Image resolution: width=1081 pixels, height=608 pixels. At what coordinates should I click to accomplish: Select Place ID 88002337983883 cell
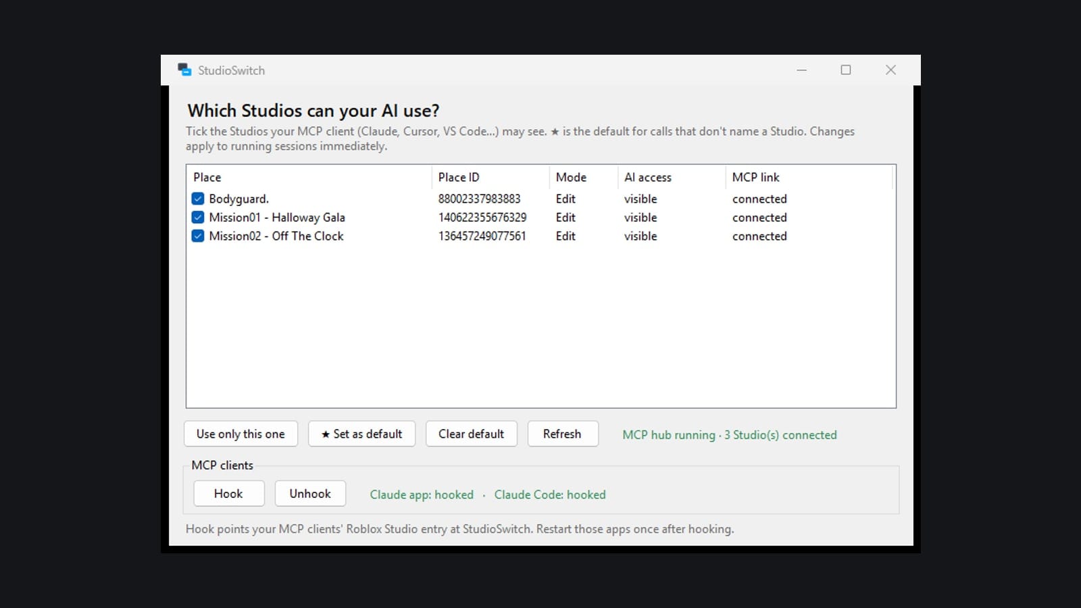pos(480,199)
